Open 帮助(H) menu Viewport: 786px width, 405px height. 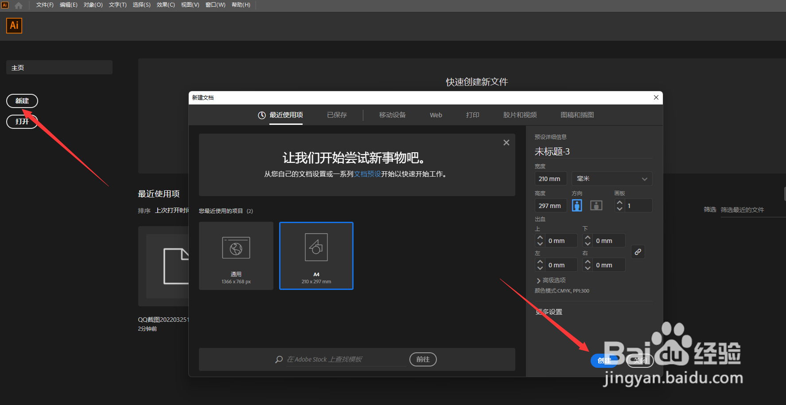(x=241, y=5)
